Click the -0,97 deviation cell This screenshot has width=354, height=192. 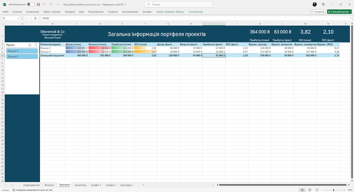pos(328,48)
